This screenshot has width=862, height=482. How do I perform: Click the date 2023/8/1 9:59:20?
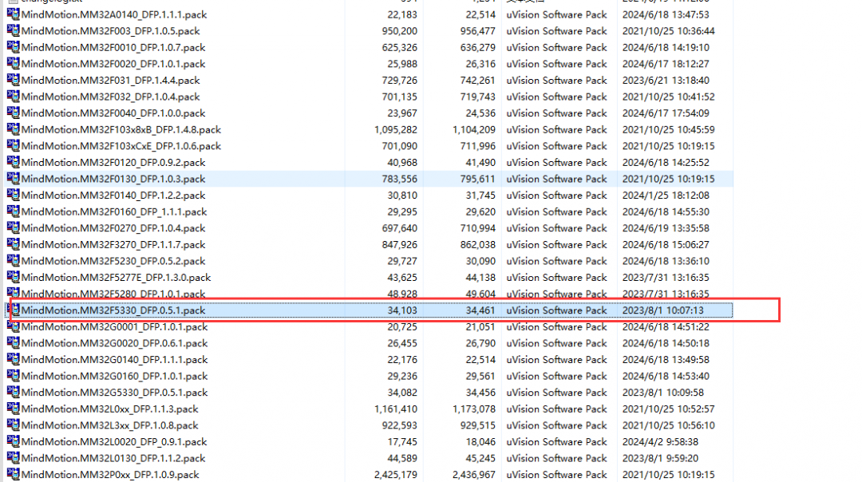pos(660,458)
